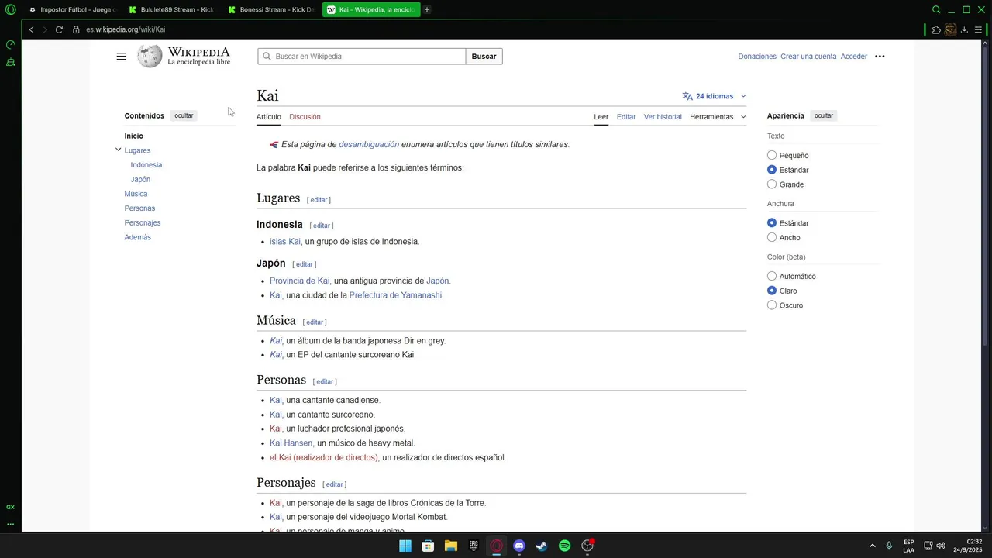The height and width of the screenshot is (558, 992).
Task: Switch to Bonessi Stream browser tab
Action: pyautogui.click(x=271, y=10)
